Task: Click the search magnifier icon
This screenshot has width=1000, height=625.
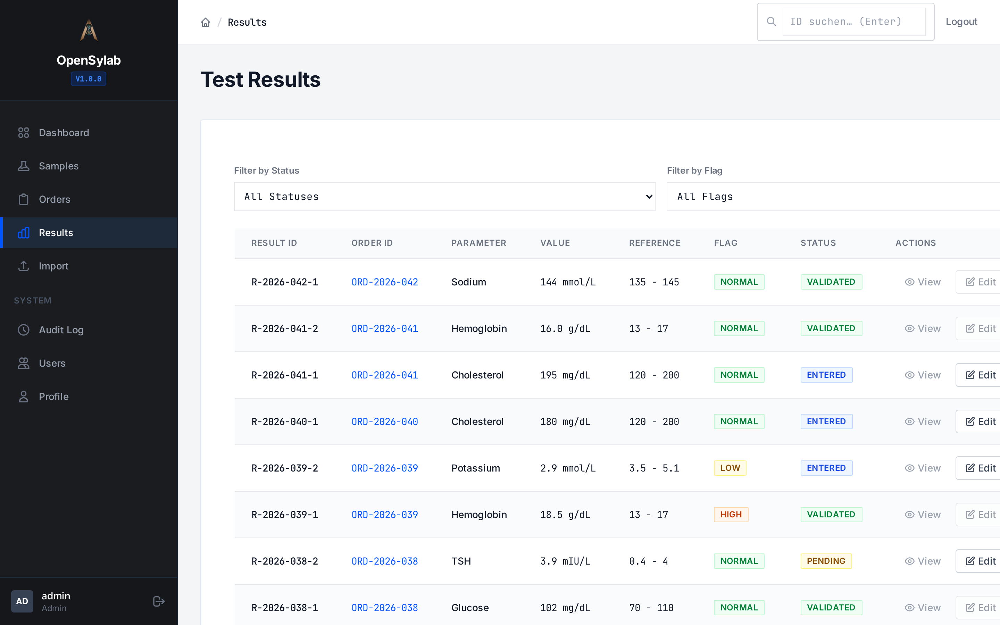Action: click(771, 22)
